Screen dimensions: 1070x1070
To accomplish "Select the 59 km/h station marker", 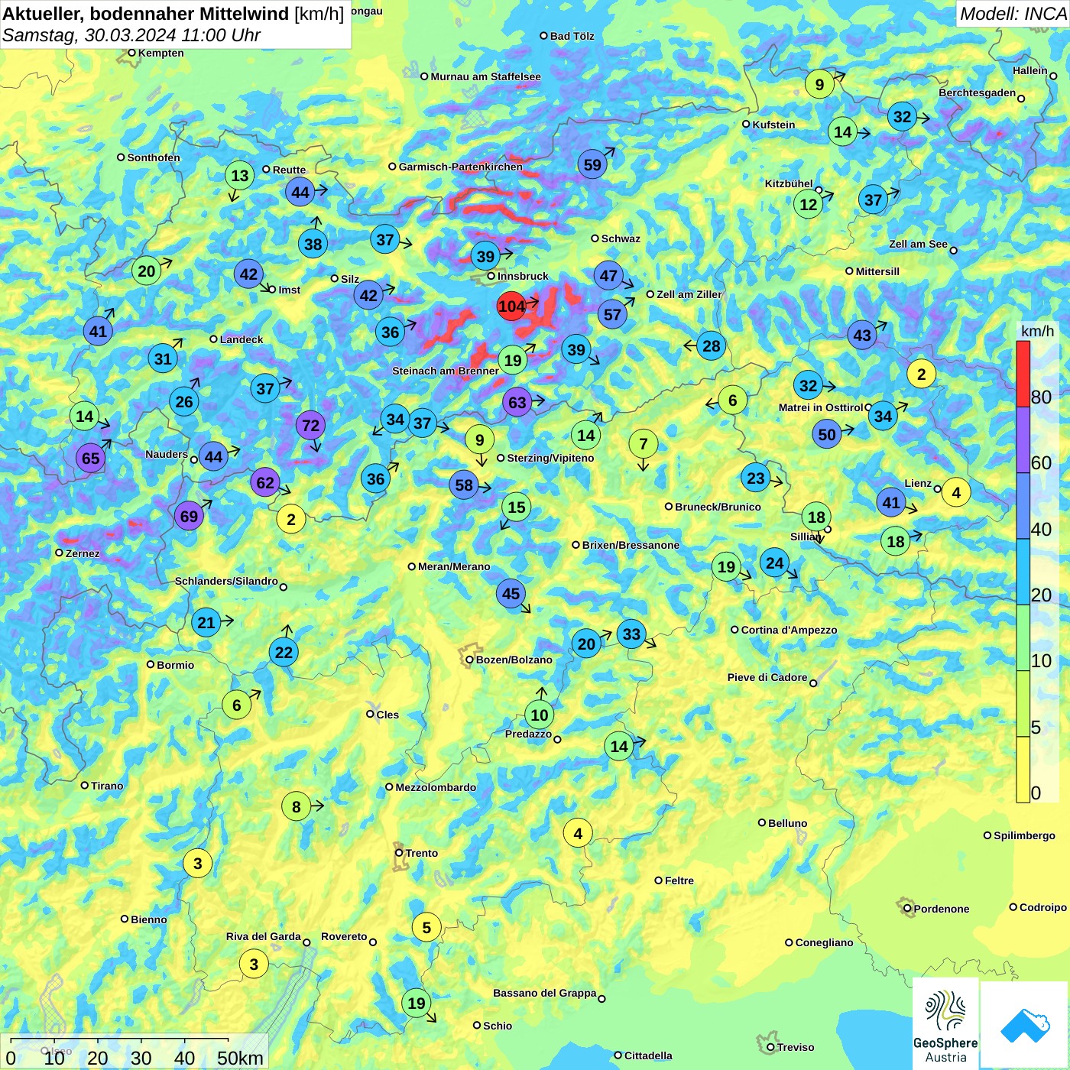I will pos(592,164).
